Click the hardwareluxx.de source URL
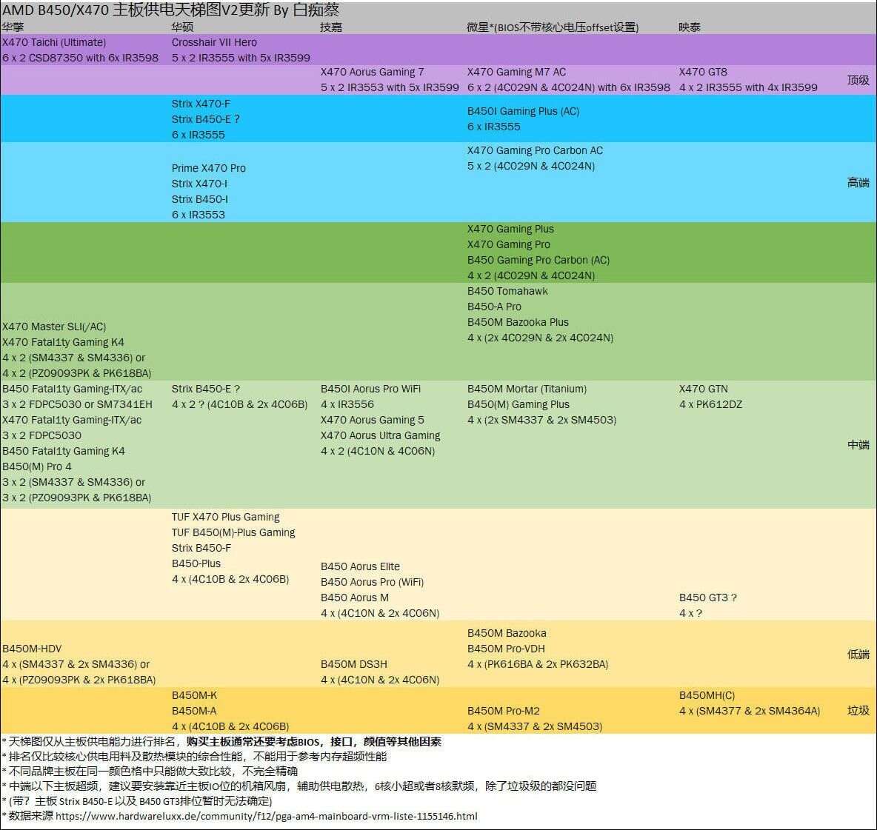Image resolution: width=877 pixels, height=830 pixels. click(266, 816)
